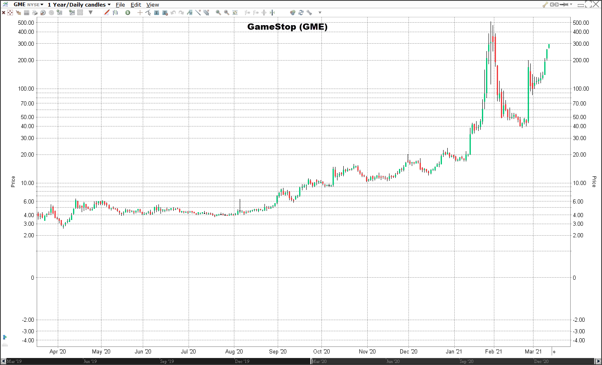602x365 pixels.
Task: Click the GameStop (GME) chart title
Action: pyautogui.click(x=287, y=27)
